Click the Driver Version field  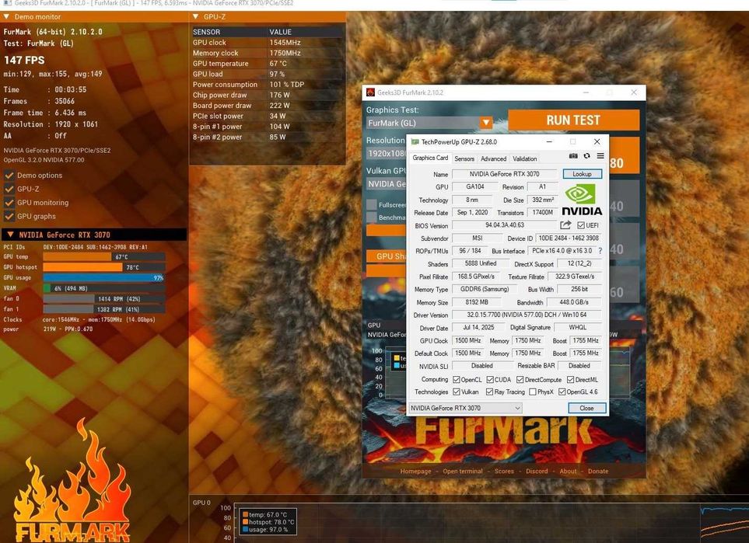527,315
